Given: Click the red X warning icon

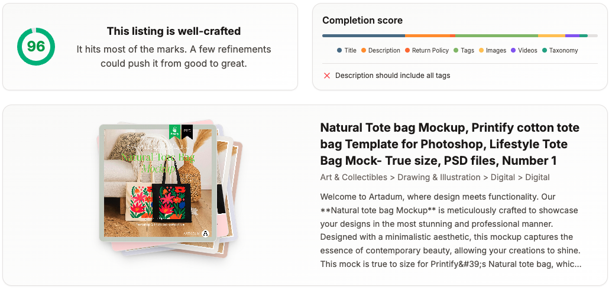Looking at the screenshot, I should (x=326, y=76).
